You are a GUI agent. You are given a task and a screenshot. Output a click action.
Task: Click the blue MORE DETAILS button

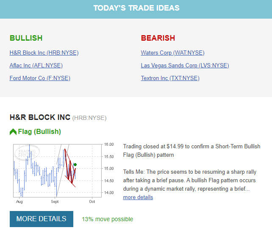click(x=42, y=219)
